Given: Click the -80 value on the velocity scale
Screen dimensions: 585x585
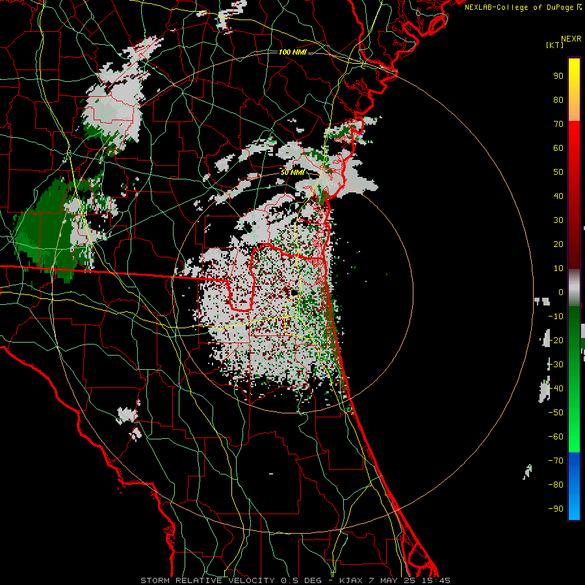Looking at the screenshot, I should tap(556, 485).
